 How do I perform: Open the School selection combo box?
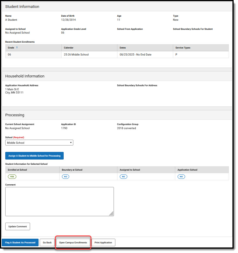(x=39, y=143)
